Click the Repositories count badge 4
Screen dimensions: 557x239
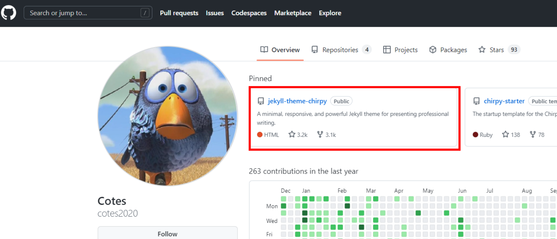click(x=367, y=50)
